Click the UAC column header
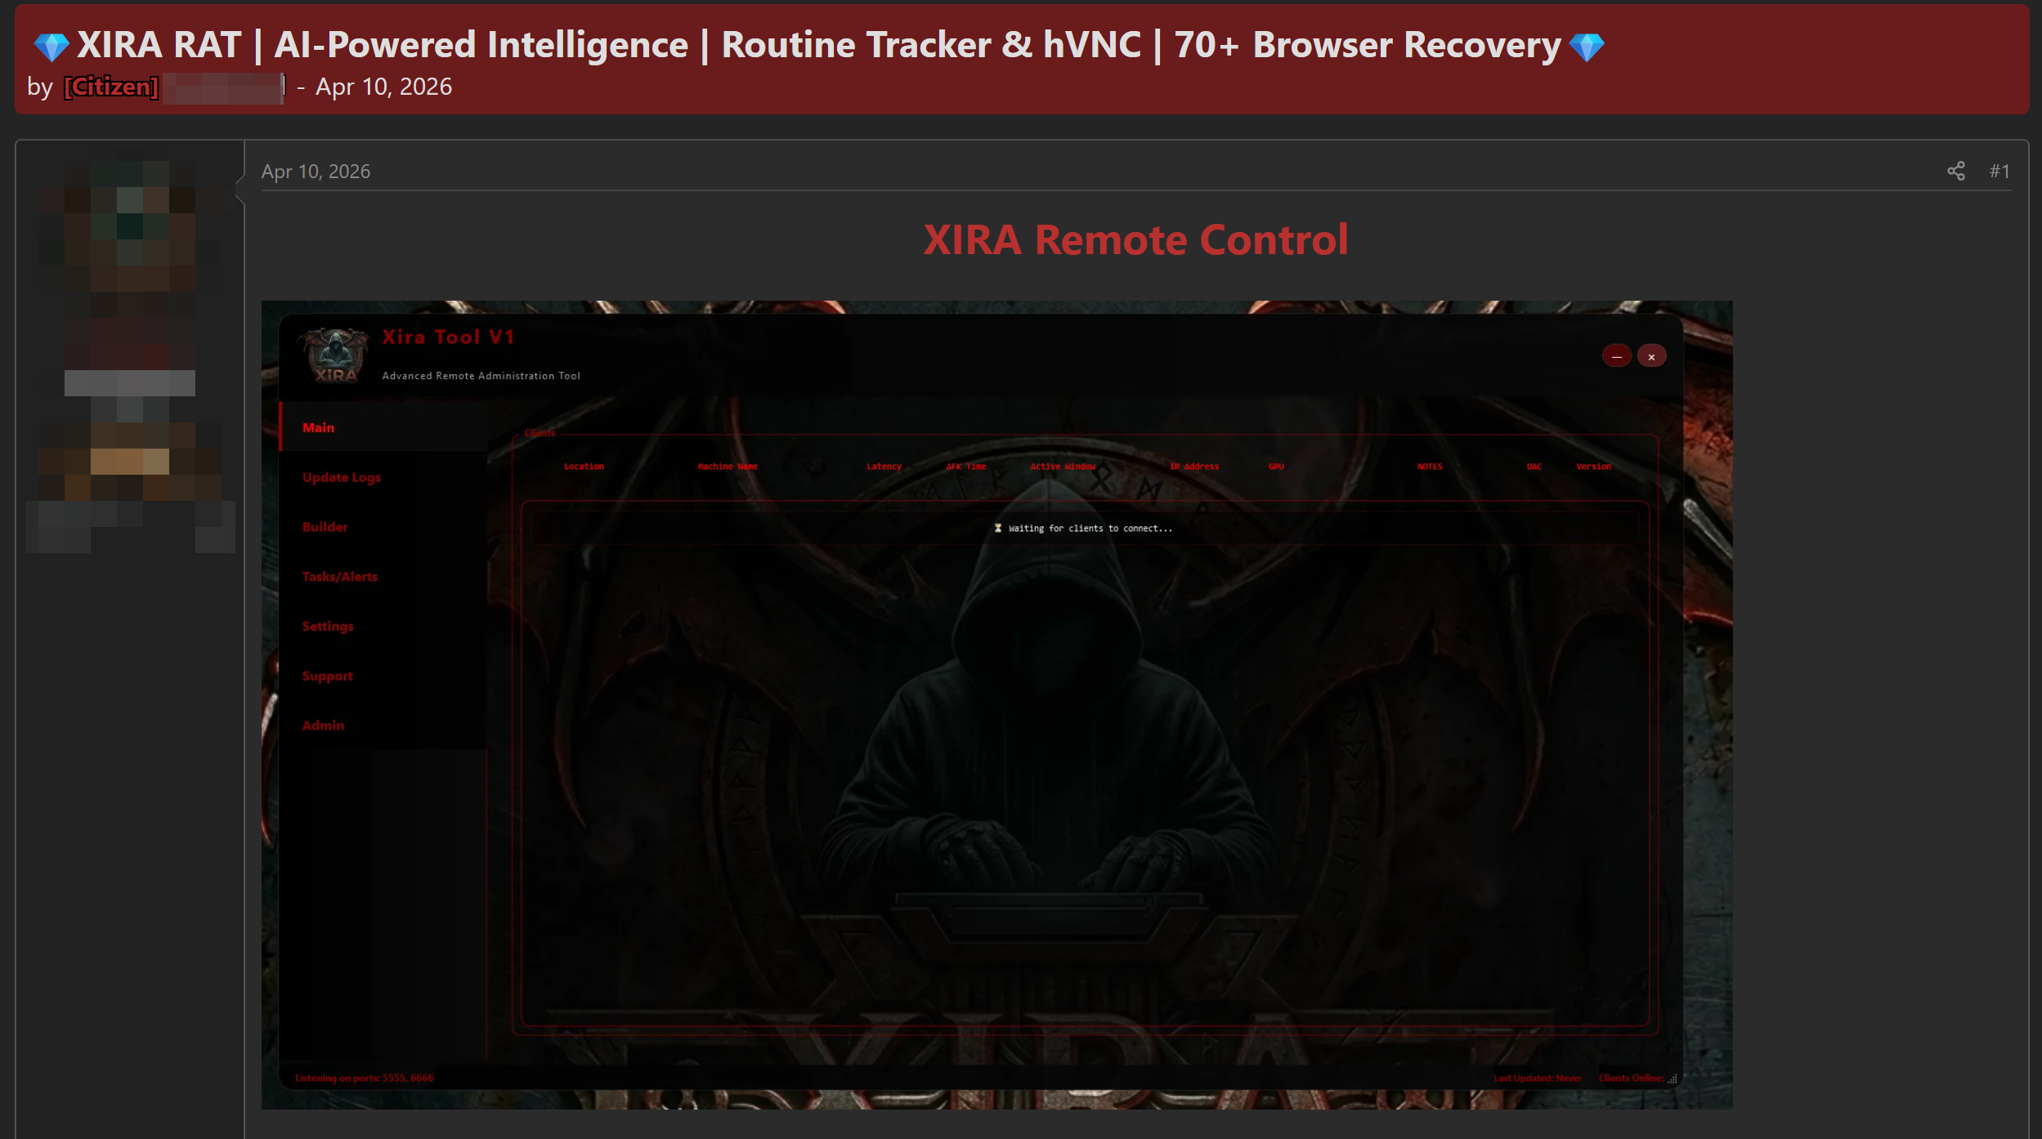2042x1139 pixels. click(x=1534, y=467)
